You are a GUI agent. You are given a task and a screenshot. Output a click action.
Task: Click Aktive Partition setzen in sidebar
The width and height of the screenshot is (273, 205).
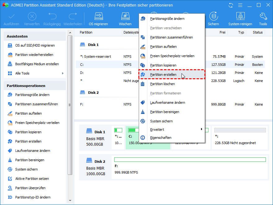tap(32, 179)
